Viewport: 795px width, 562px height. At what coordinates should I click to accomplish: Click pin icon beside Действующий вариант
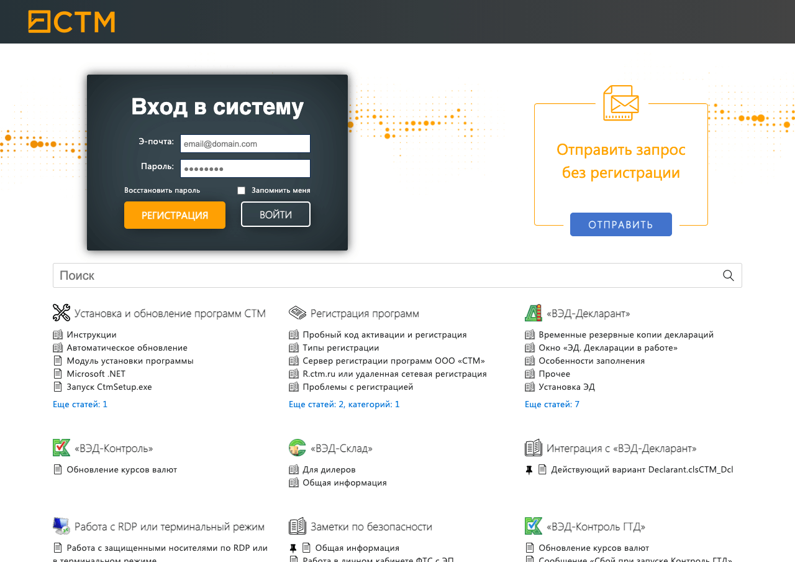tap(529, 470)
